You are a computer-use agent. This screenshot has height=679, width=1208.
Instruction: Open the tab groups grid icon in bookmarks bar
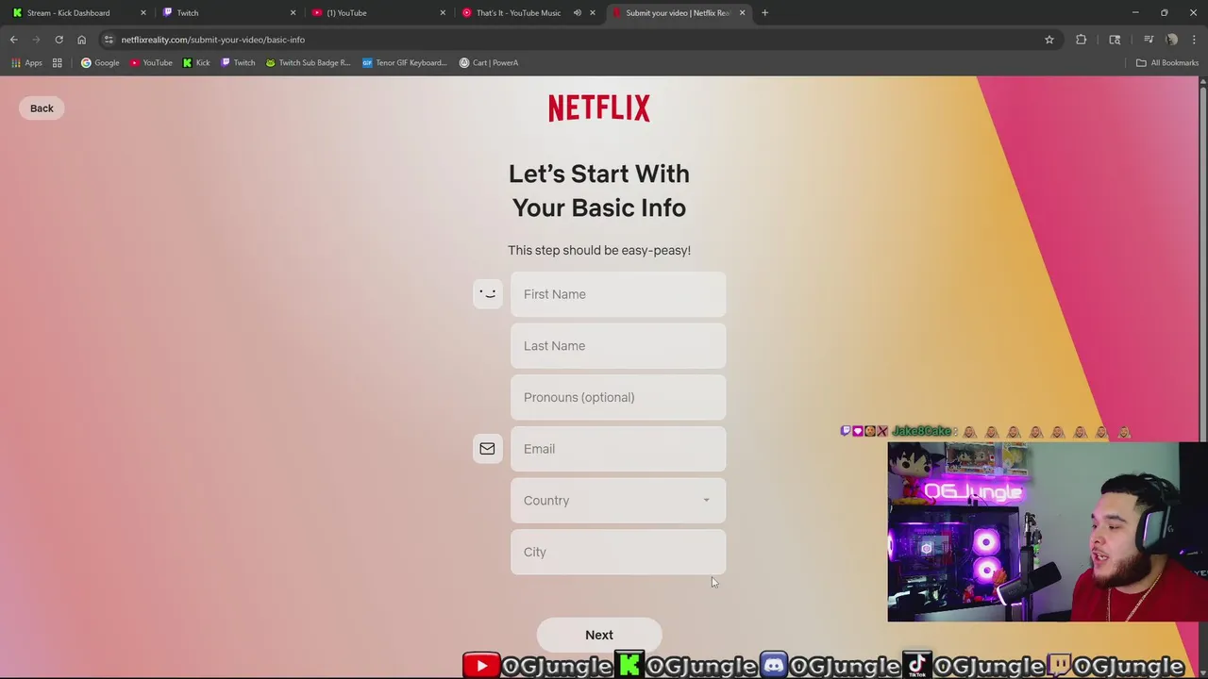click(x=58, y=62)
